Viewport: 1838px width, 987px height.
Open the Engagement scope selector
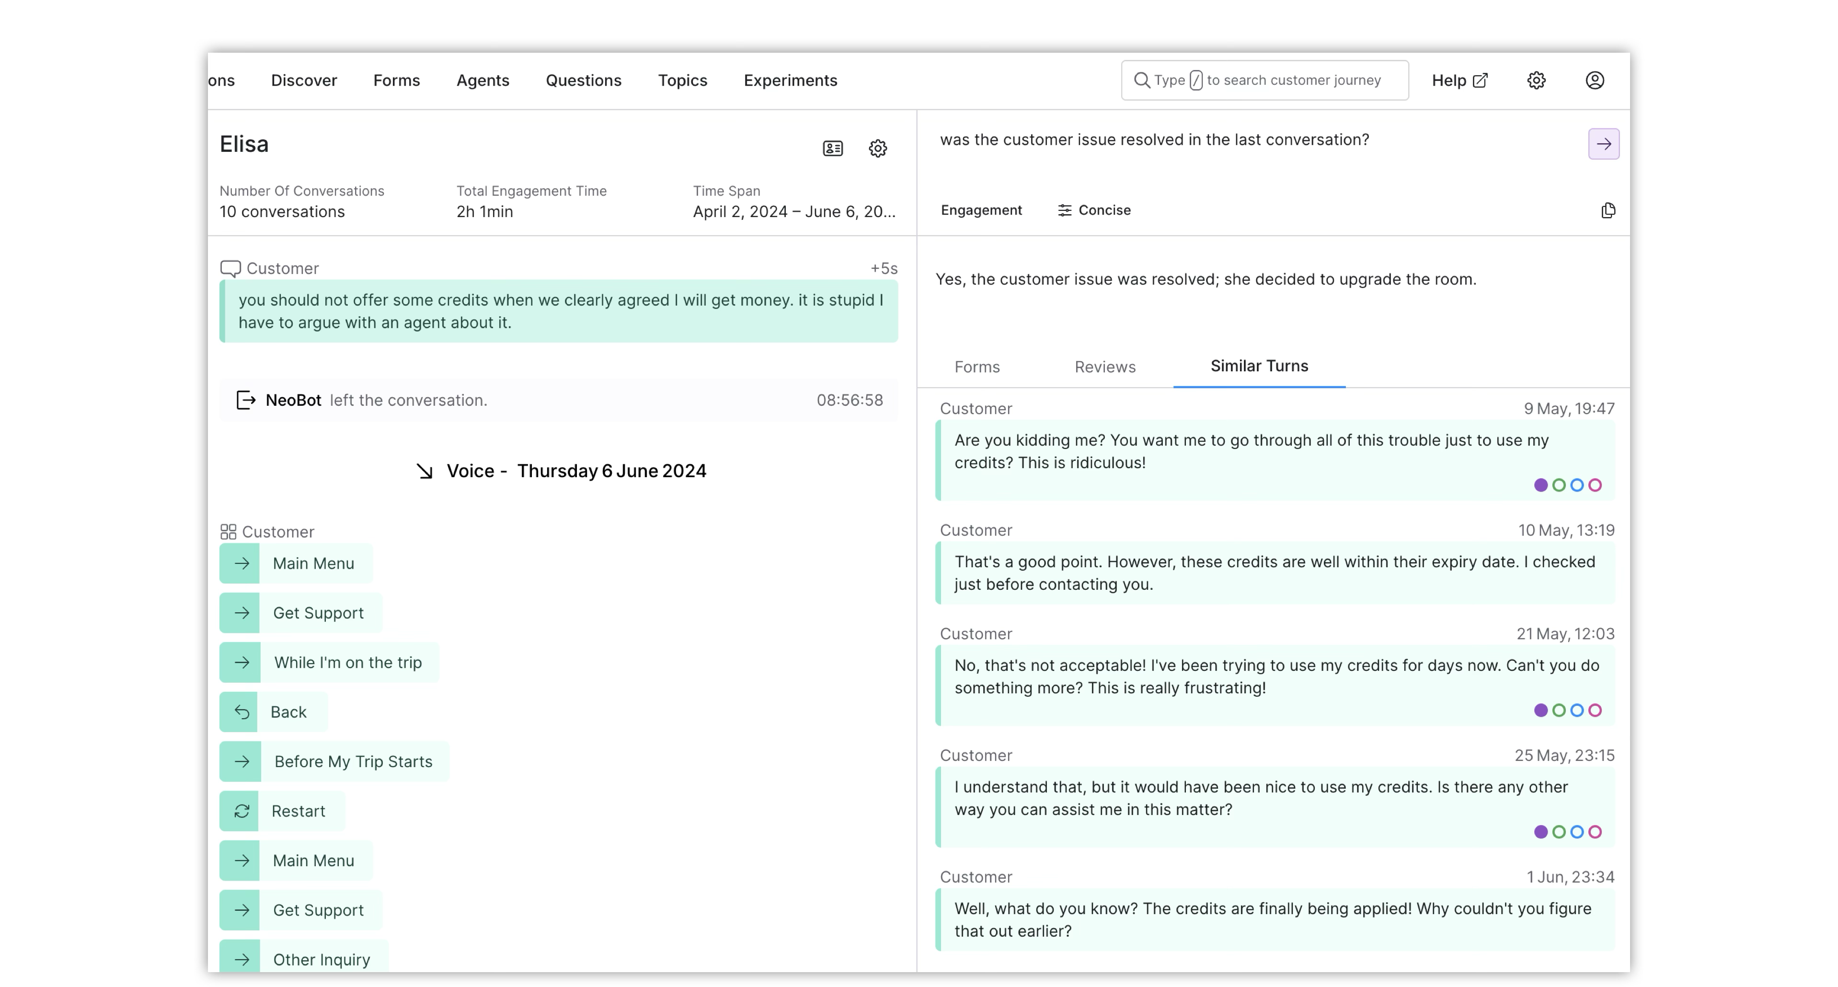[981, 210]
